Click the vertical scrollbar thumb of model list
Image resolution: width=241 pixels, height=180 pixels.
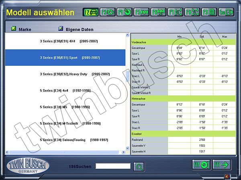(x=127, y=77)
